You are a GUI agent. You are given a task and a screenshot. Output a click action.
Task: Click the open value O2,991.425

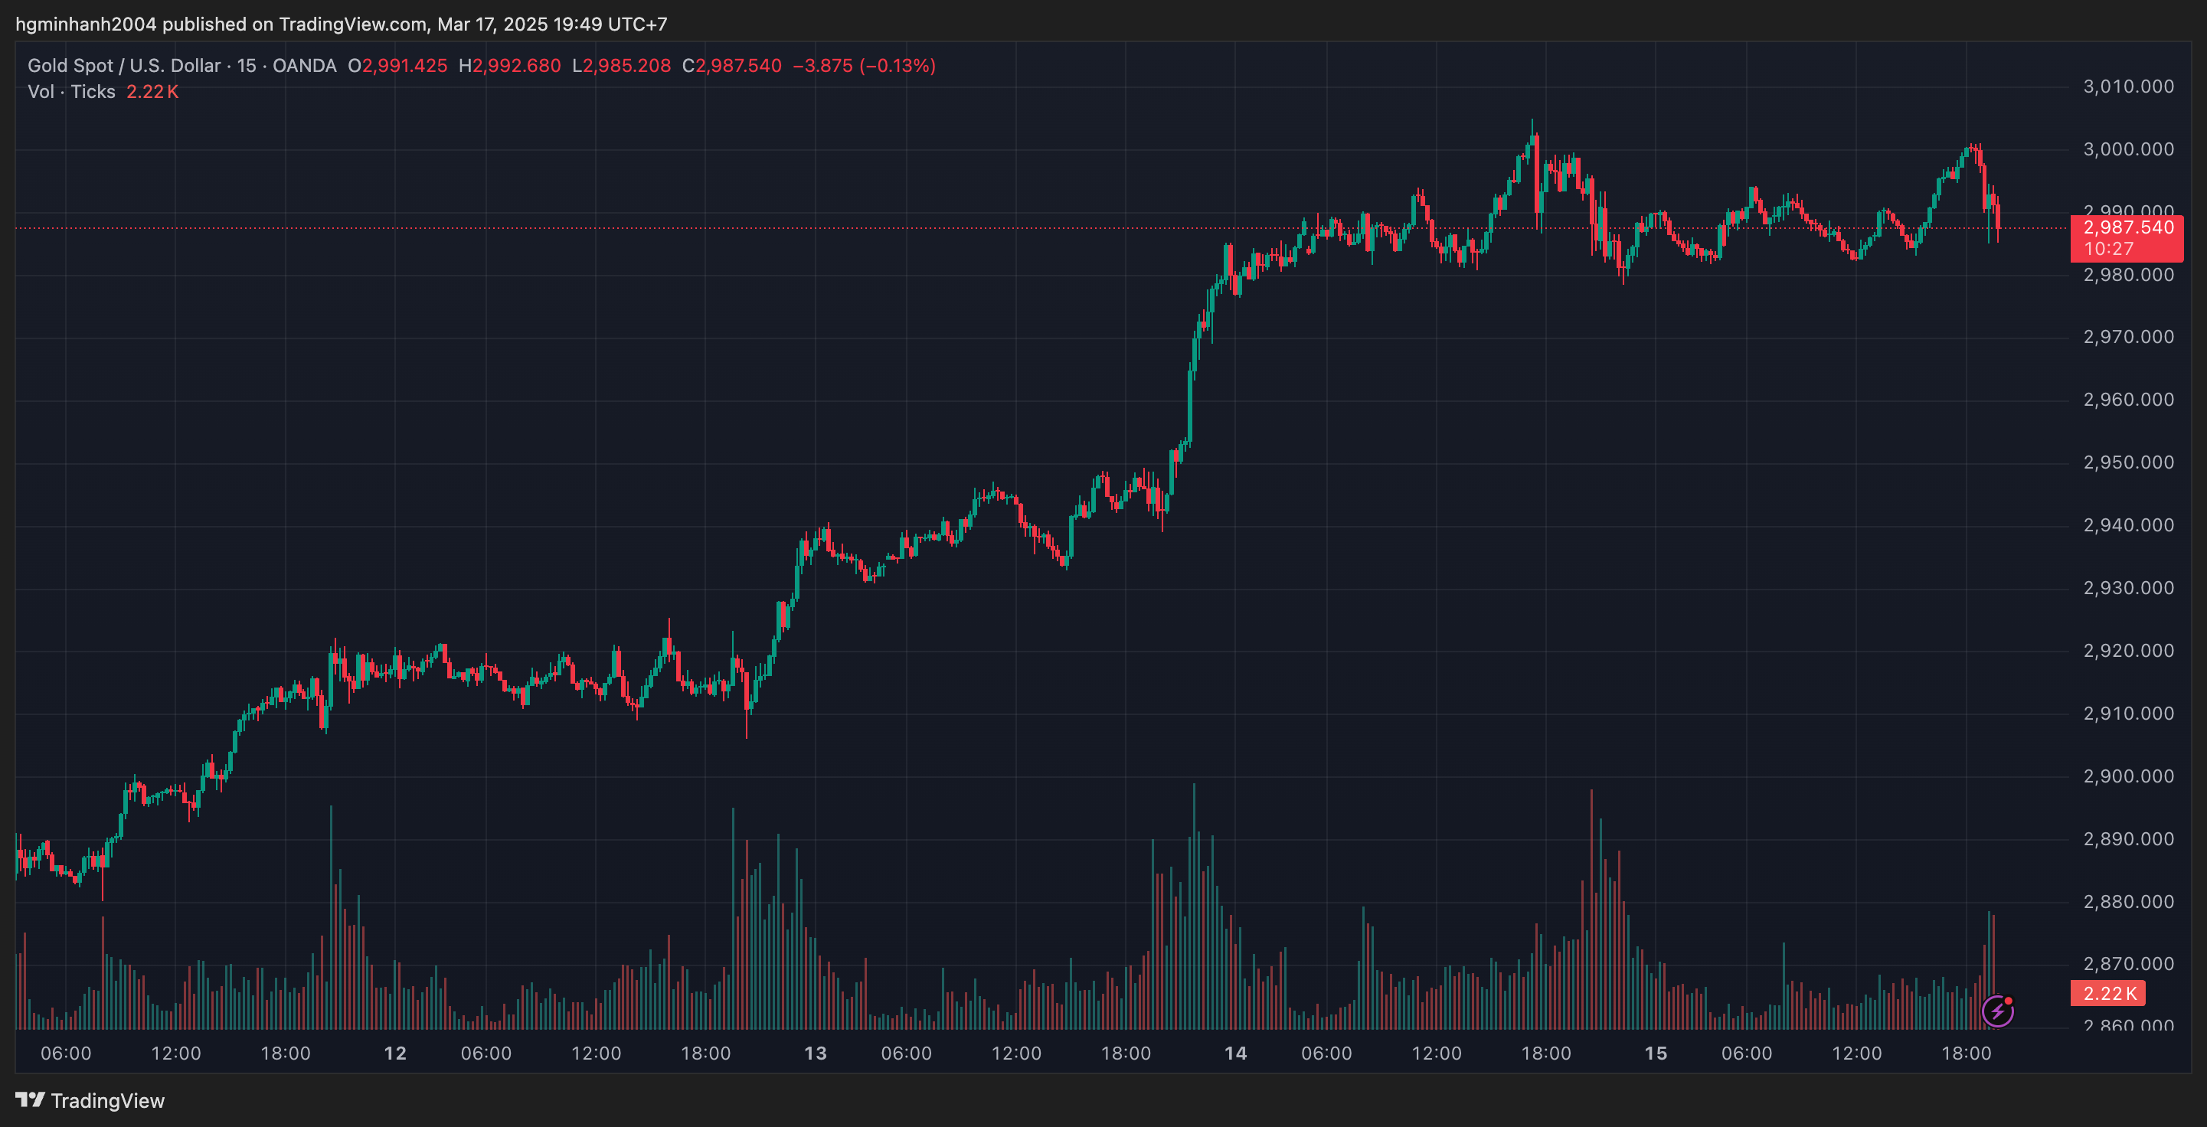(397, 66)
